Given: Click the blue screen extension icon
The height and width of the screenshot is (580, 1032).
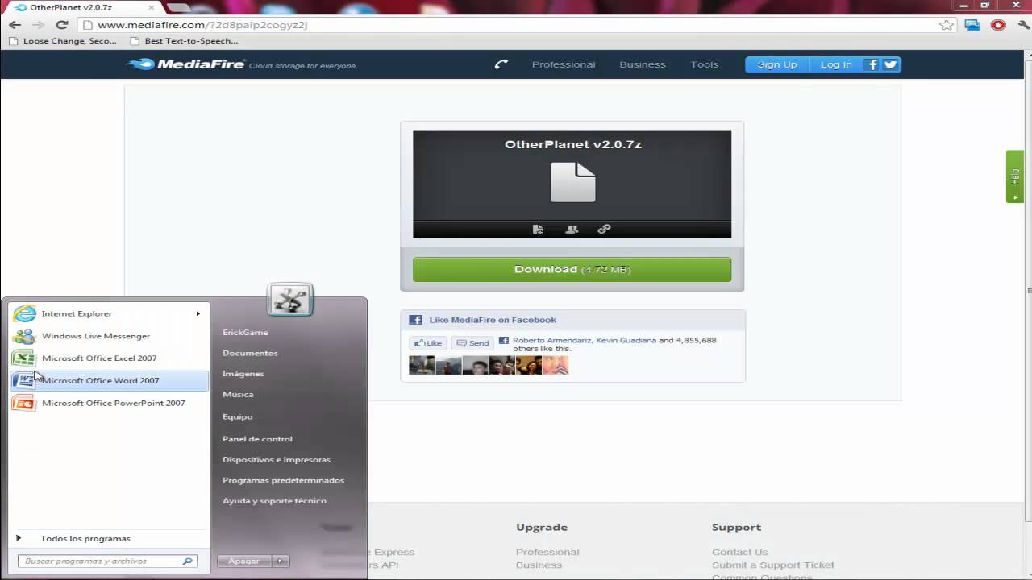Looking at the screenshot, I should tap(972, 25).
